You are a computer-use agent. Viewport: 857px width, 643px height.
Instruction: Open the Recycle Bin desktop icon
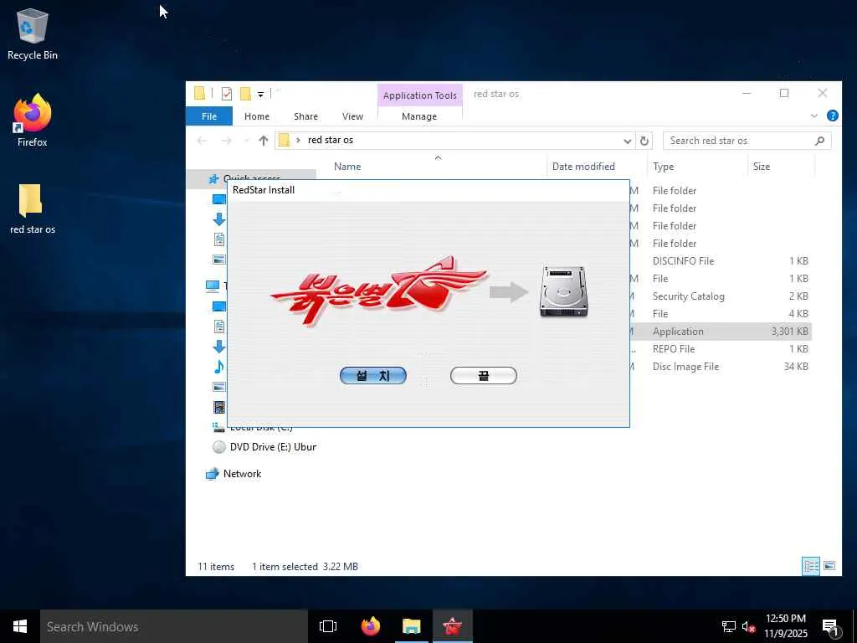click(x=33, y=33)
